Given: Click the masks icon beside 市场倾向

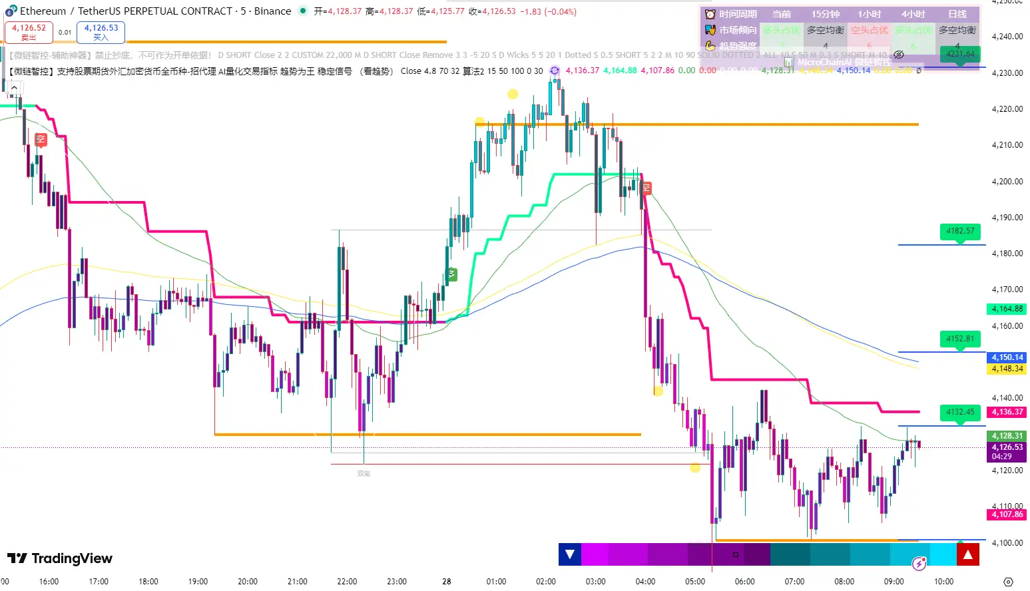Looking at the screenshot, I should click(x=710, y=30).
